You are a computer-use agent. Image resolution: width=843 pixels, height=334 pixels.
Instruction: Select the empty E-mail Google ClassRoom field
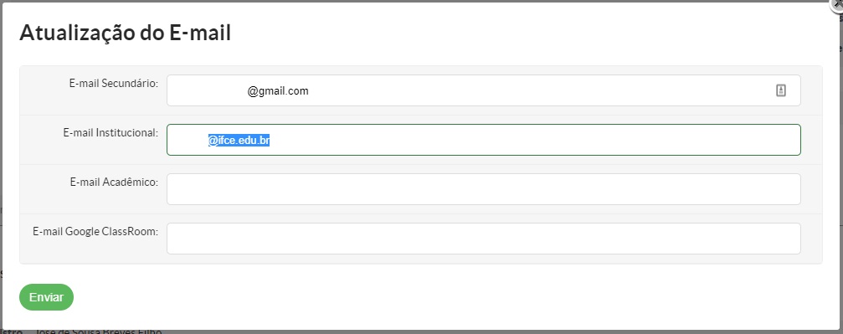click(x=483, y=239)
